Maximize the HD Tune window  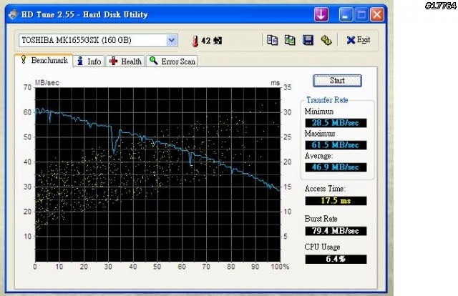tap(361, 14)
